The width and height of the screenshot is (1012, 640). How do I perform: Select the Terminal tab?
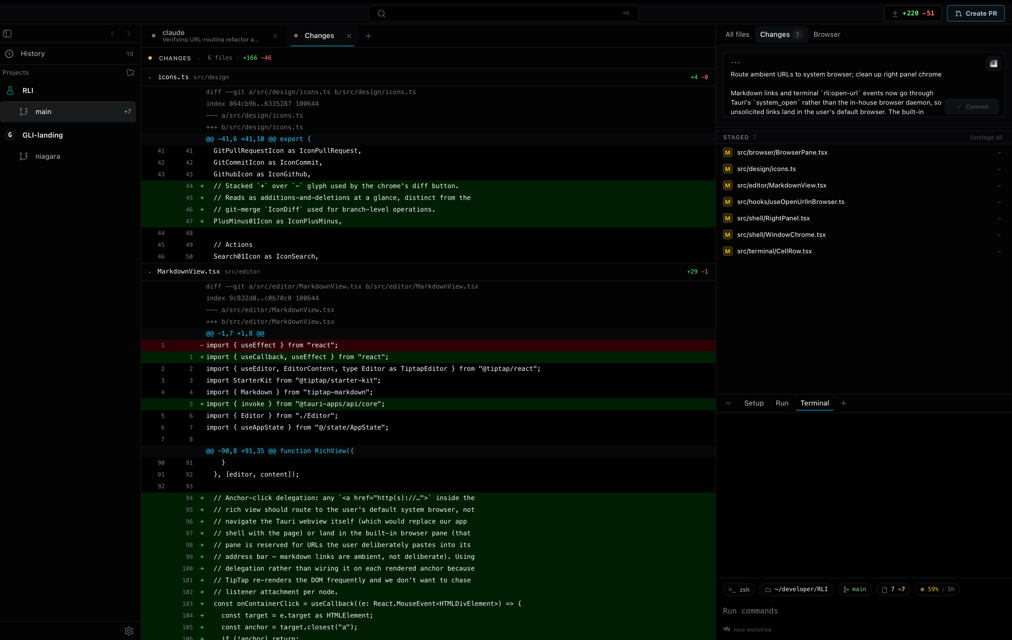815,403
